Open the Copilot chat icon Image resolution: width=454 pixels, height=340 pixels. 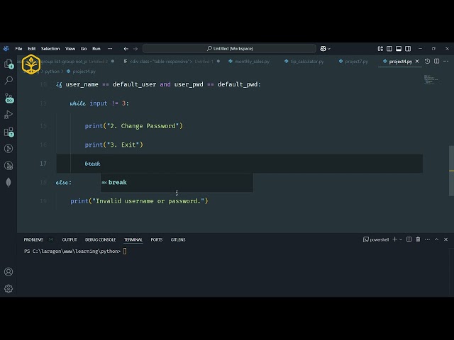(323, 49)
